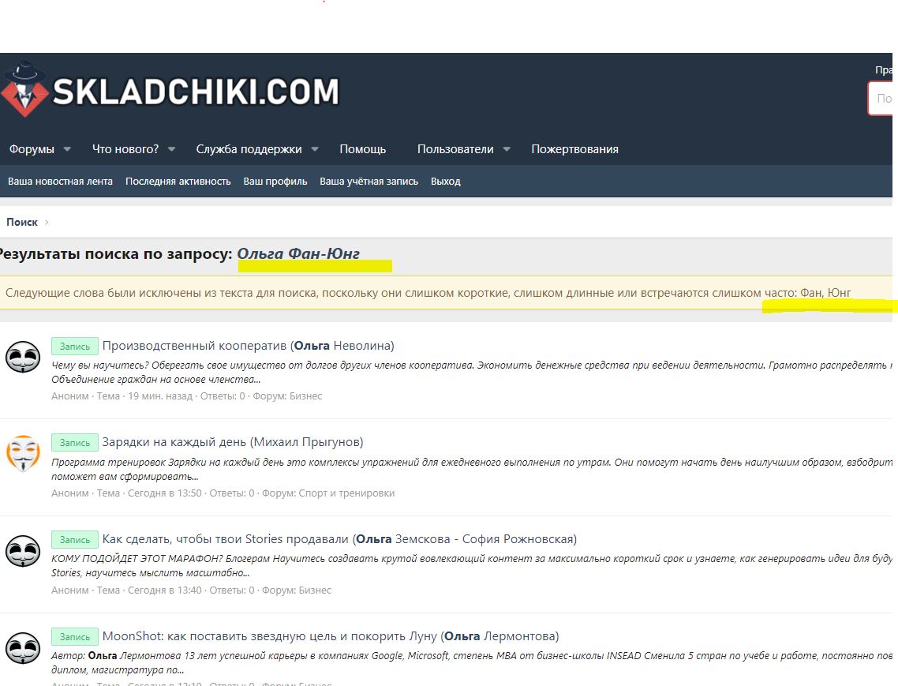Open the Служба поддержки menu
The image size is (898, 686).
249,149
